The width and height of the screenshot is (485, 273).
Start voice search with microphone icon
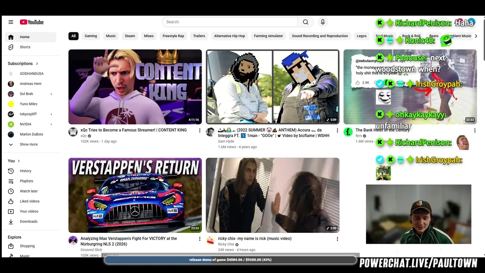pyautogui.click(x=323, y=22)
